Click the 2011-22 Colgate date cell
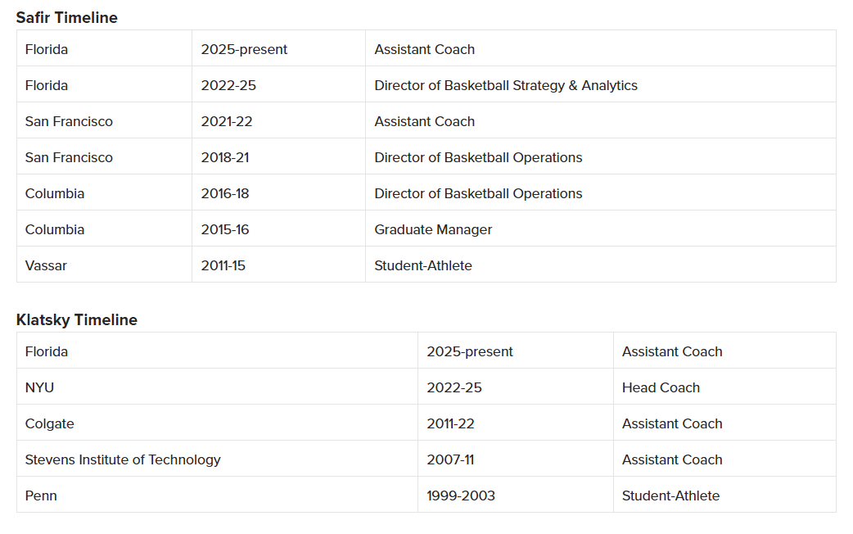 click(450, 423)
